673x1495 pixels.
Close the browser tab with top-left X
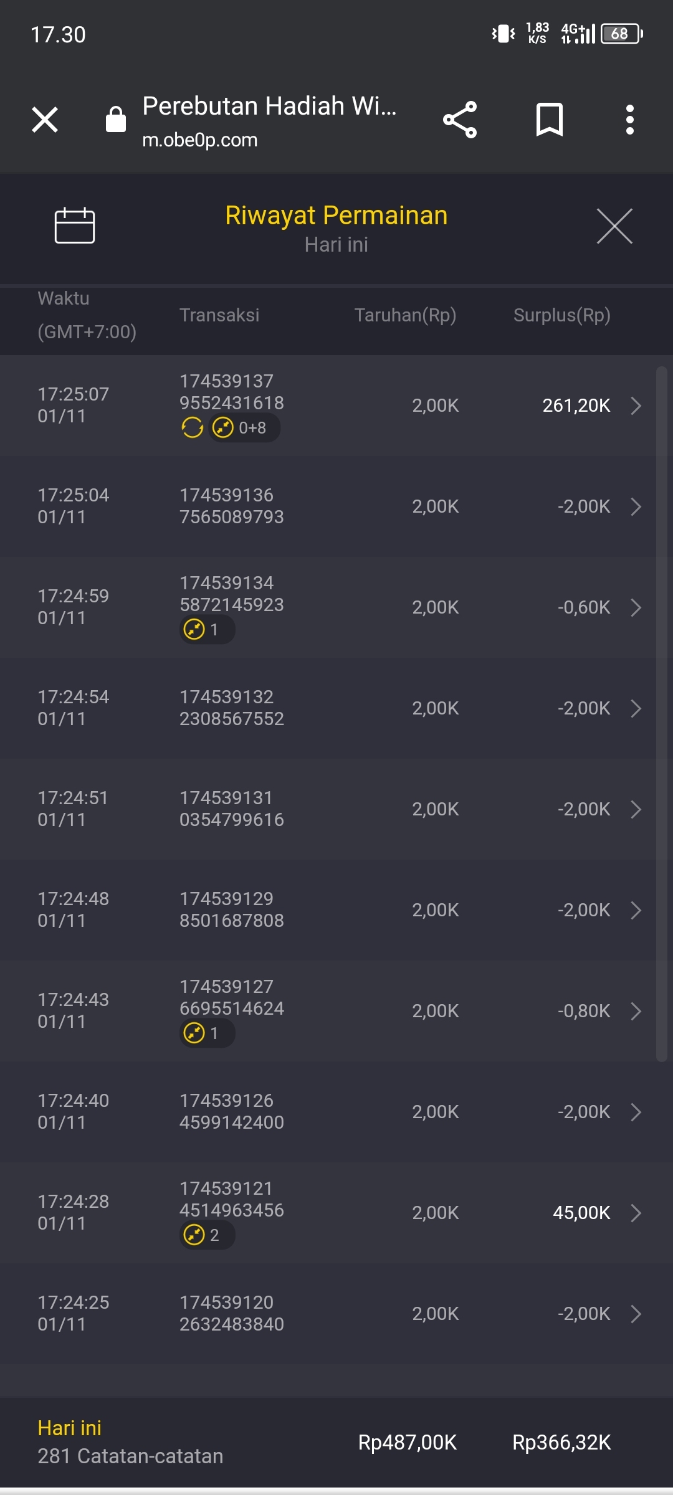pos(45,120)
